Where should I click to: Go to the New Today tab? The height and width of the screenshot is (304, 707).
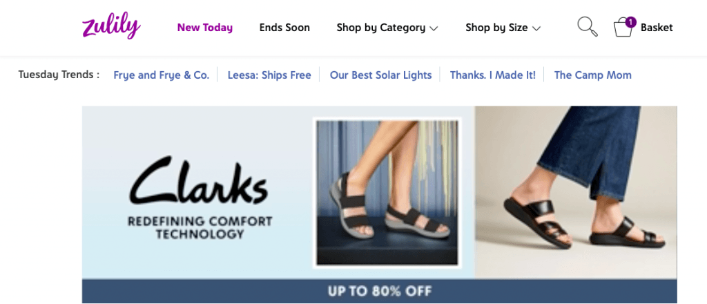coord(204,28)
